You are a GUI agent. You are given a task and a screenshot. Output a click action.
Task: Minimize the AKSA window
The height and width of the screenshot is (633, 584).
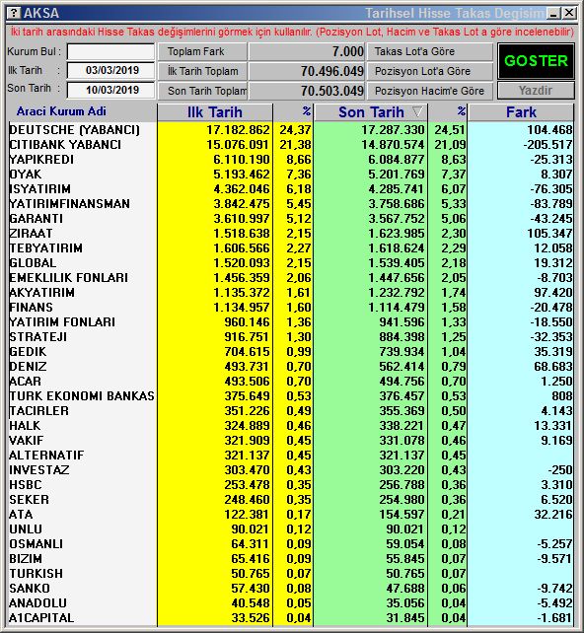(x=553, y=14)
